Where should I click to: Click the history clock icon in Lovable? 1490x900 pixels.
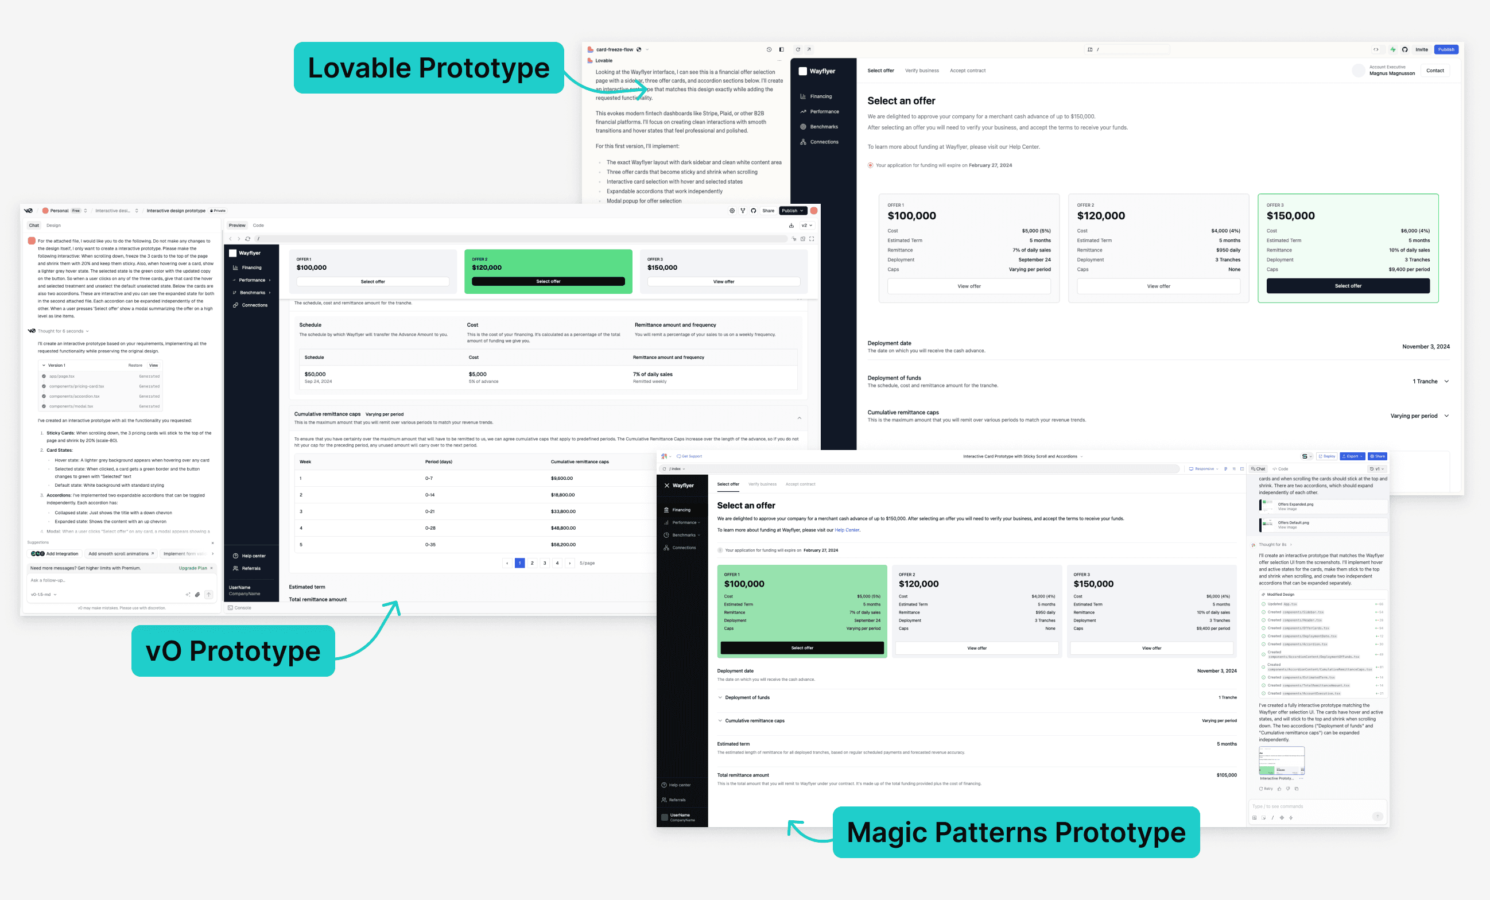coord(769,49)
